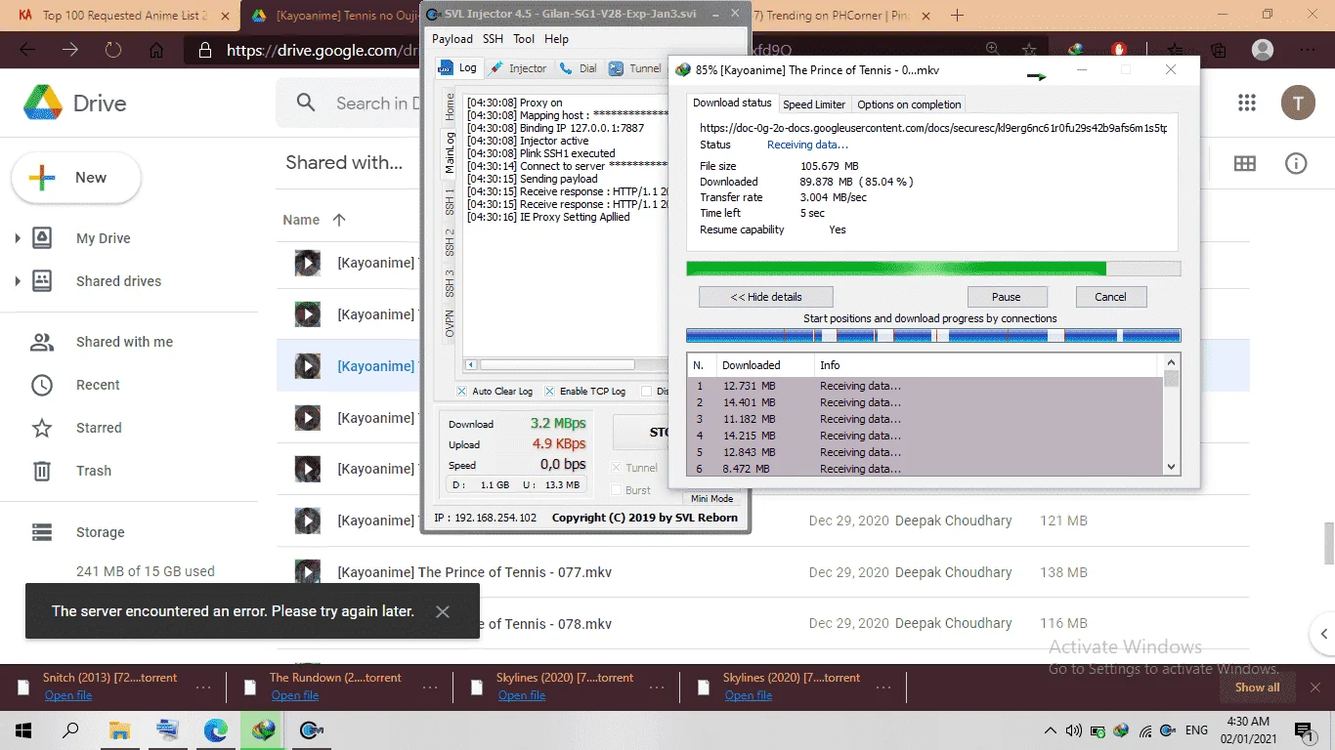
Task: Toggle the Burst checkbox in SVL Injector
Action: coord(616,490)
